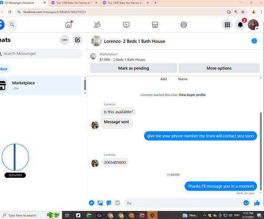Attach a file with the photo icon
Image resolution: width=264 pixels, height=219 pixels.
click(100, 203)
